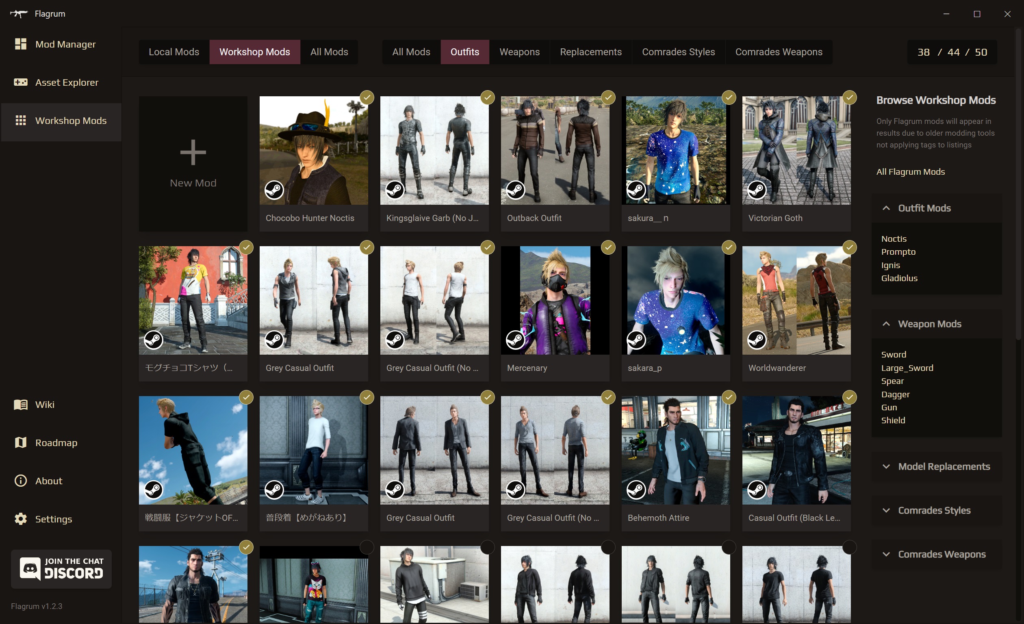Toggle the checkmark on Victorian Goth mod

tap(849, 97)
